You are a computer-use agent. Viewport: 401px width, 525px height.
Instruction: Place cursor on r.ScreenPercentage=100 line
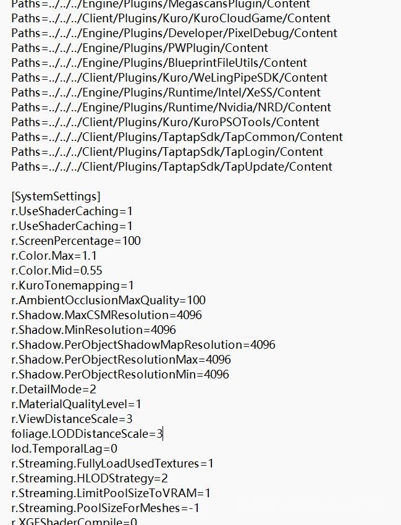76,241
